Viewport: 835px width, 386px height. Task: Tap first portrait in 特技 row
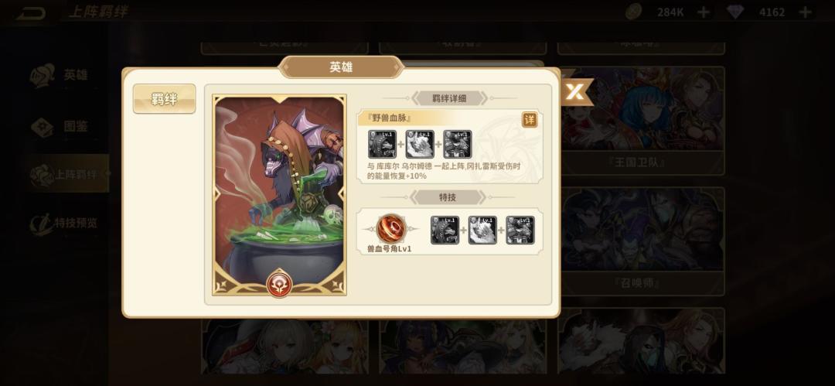(445, 231)
